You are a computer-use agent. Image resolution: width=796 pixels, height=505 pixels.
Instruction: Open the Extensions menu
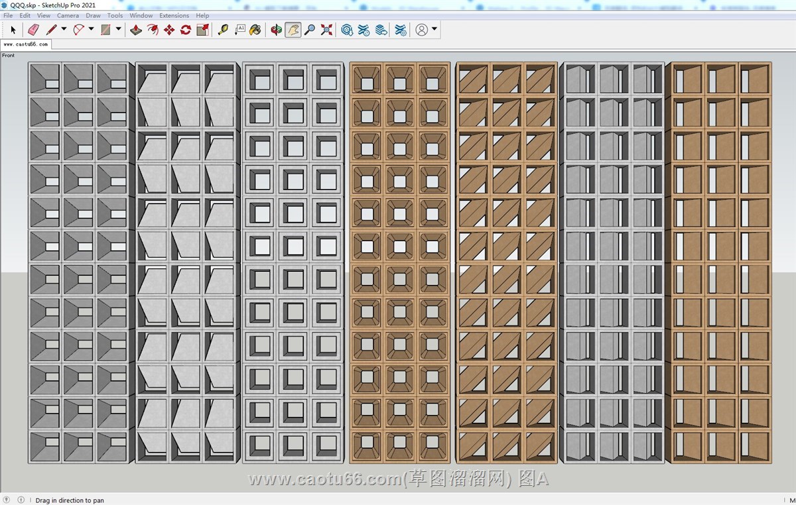pos(174,15)
